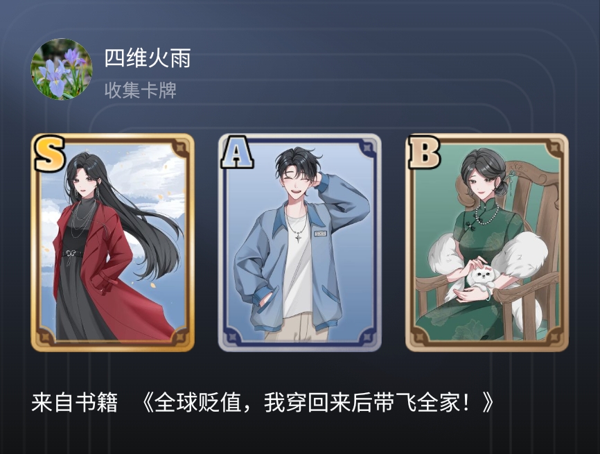Open username 四维火雨 profile
Screen dimensions: 600x454
[148, 58]
